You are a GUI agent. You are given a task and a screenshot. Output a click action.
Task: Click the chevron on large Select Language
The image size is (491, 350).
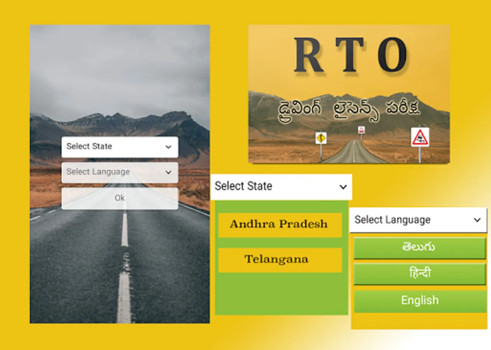[477, 220]
